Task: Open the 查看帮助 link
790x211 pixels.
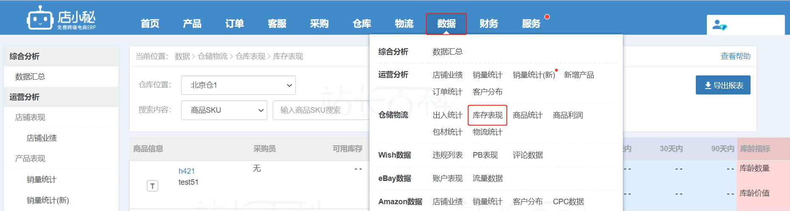Action: point(735,56)
